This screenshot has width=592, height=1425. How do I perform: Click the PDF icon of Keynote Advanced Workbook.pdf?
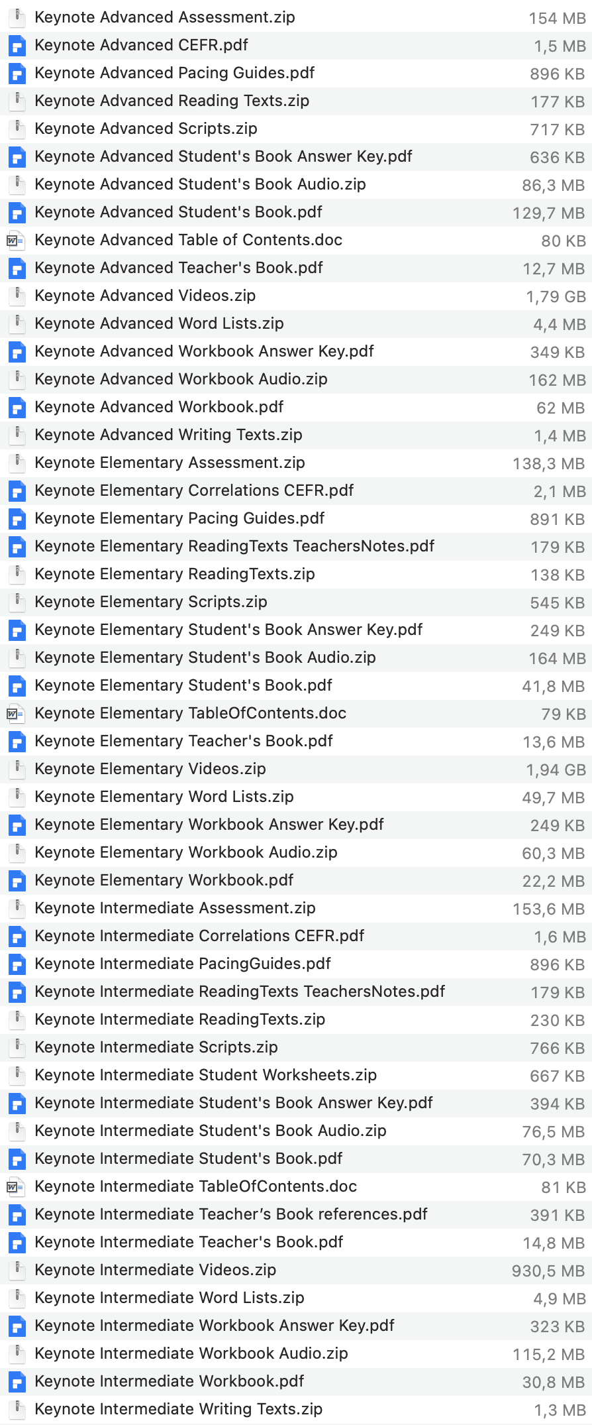[17, 407]
